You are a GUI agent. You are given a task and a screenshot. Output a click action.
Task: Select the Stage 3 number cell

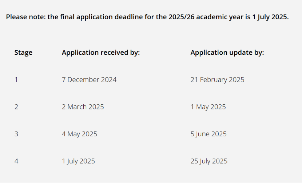(x=16, y=134)
